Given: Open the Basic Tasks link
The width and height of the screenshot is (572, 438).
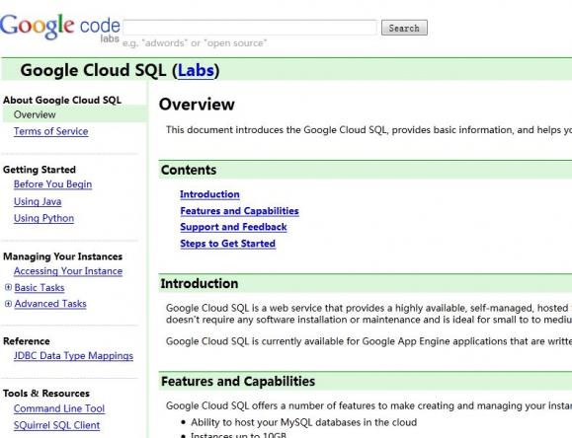Looking at the screenshot, I should 40,287.
